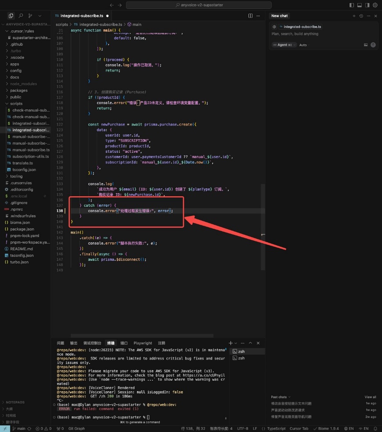Open the Agent mode dropdown
The width and height of the screenshot is (382, 432).
pyautogui.click(x=284, y=45)
